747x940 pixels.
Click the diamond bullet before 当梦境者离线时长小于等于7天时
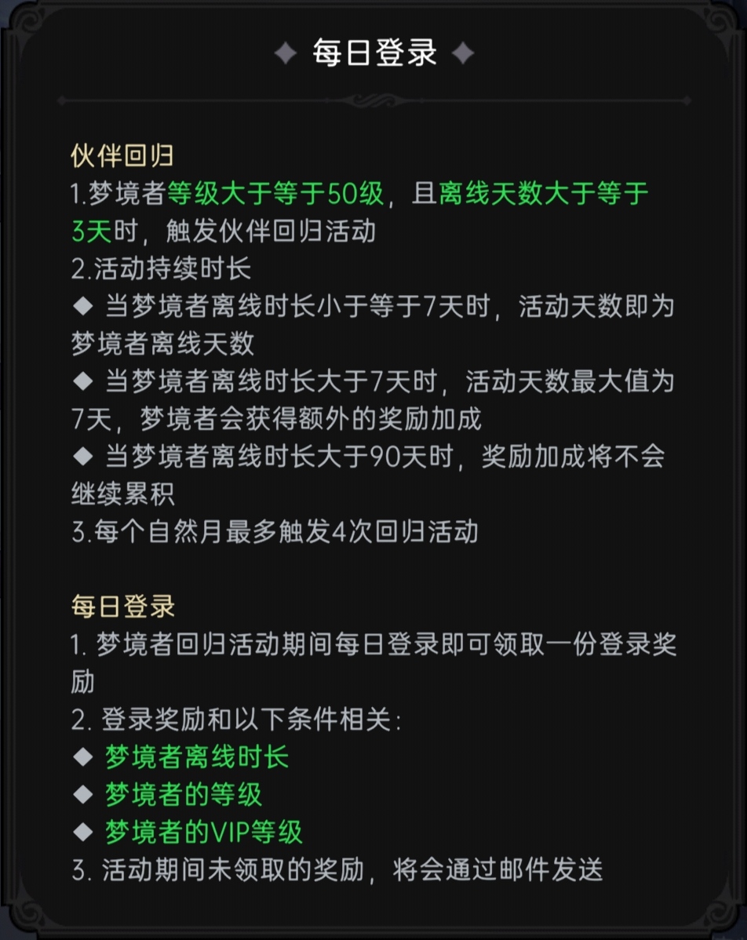pyautogui.click(x=82, y=306)
